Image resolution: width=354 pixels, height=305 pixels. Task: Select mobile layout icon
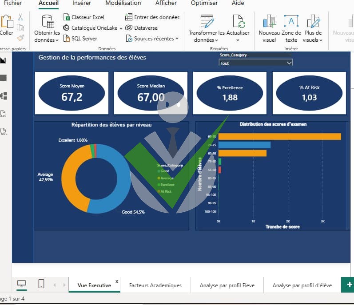tap(41, 284)
